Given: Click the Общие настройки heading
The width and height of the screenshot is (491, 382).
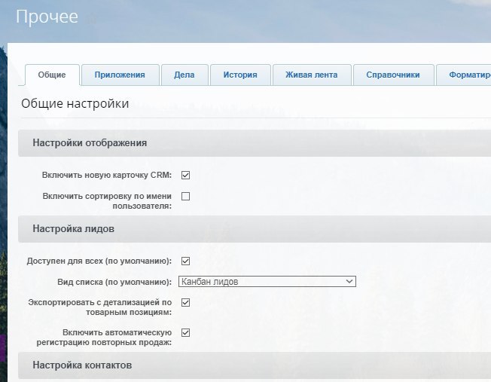Looking at the screenshot, I should (75, 104).
